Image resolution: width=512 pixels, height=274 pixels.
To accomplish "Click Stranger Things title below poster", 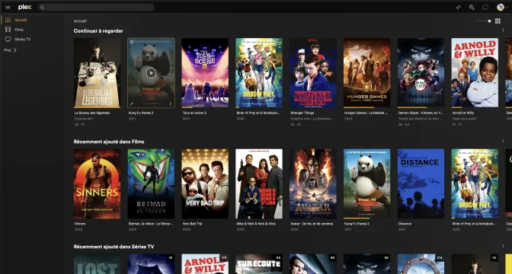I will [302, 113].
